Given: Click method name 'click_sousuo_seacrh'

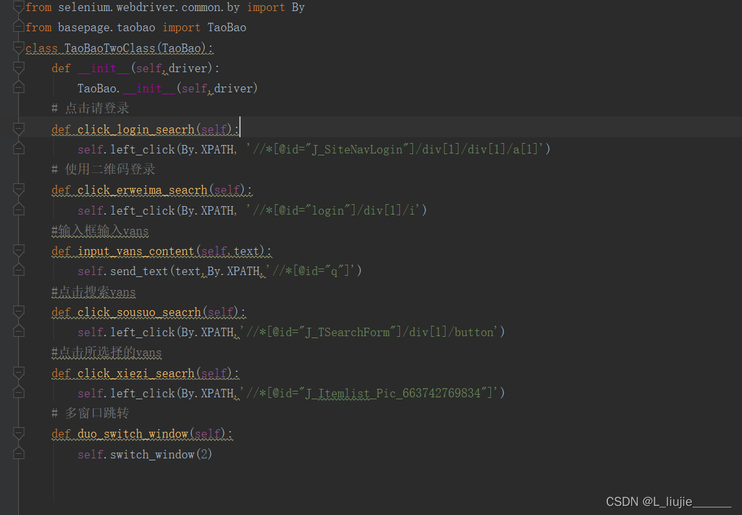Looking at the screenshot, I should [139, 312].
